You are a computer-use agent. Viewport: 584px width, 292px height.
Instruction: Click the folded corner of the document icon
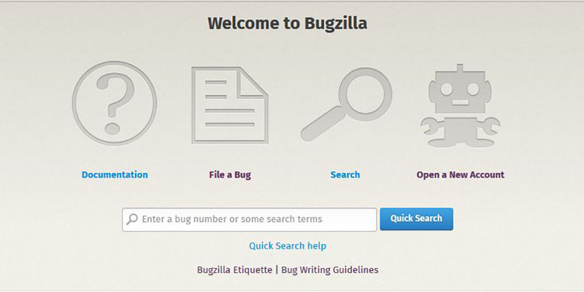tap(253, 81)
